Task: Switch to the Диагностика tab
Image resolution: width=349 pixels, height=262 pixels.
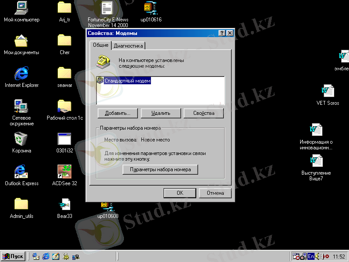Action: [x=128, y=46]
